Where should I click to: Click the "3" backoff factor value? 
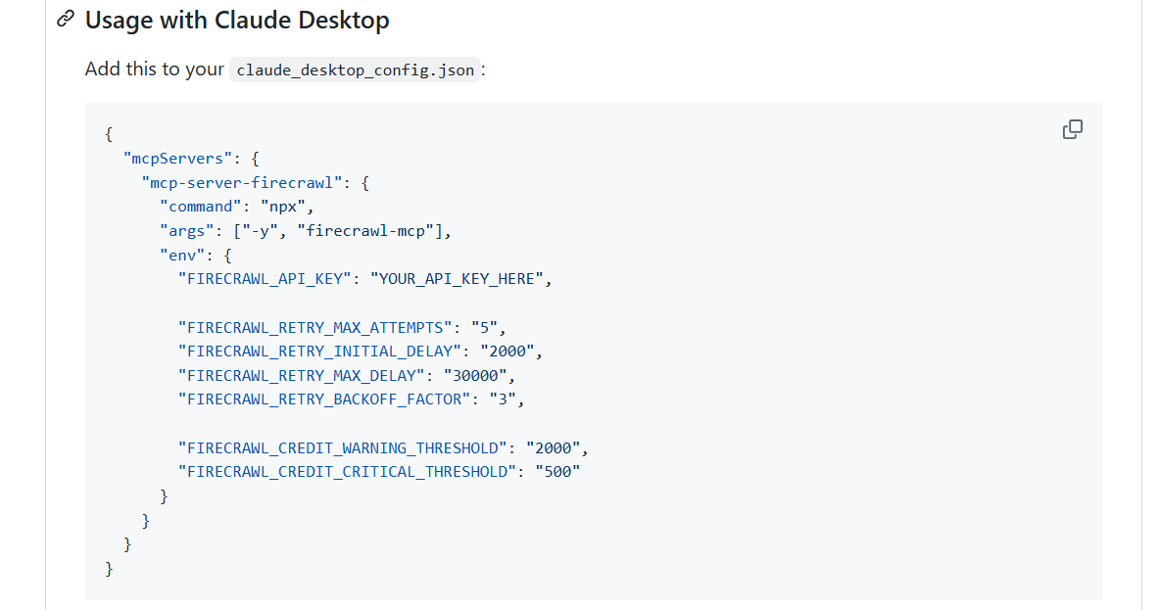point(502,399)
